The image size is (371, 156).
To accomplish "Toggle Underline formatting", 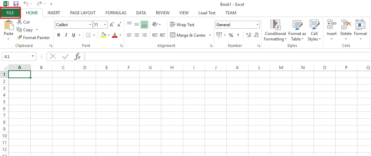I will click(74, 35).
